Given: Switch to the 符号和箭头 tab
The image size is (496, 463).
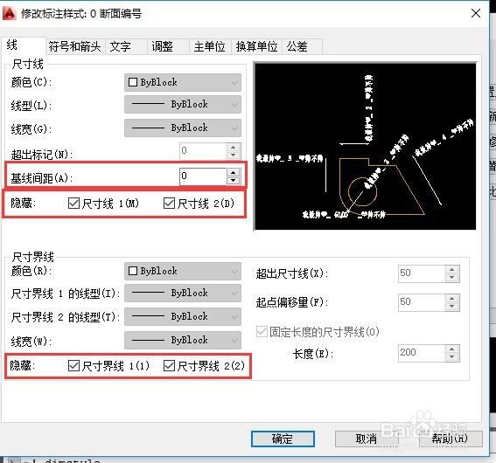Looking at the screenshot, I should 75,47.
